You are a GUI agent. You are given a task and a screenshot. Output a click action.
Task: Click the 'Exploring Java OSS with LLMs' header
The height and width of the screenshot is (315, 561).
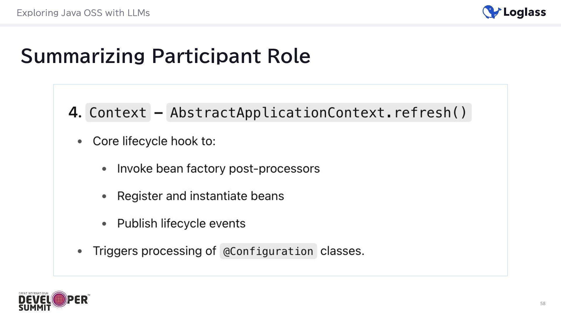pos(83,13)
